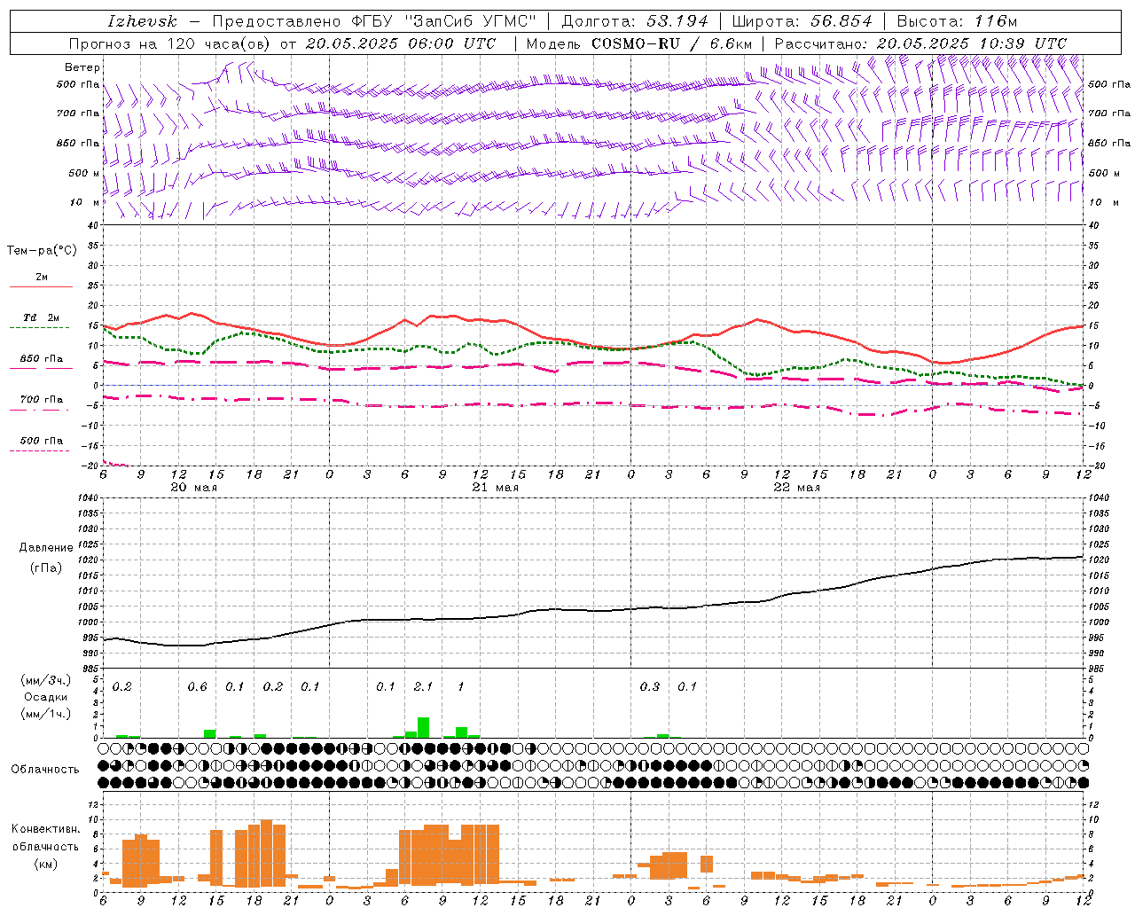1135x908 pixels.
Task: Click the provider text "ЗапСиб УГМС"
Action: point(471,21)
